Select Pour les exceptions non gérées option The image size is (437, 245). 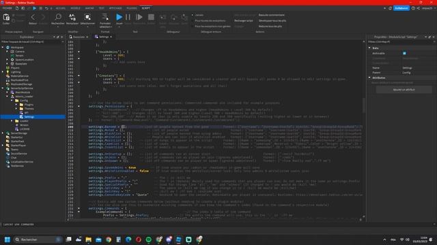point(211,26)
